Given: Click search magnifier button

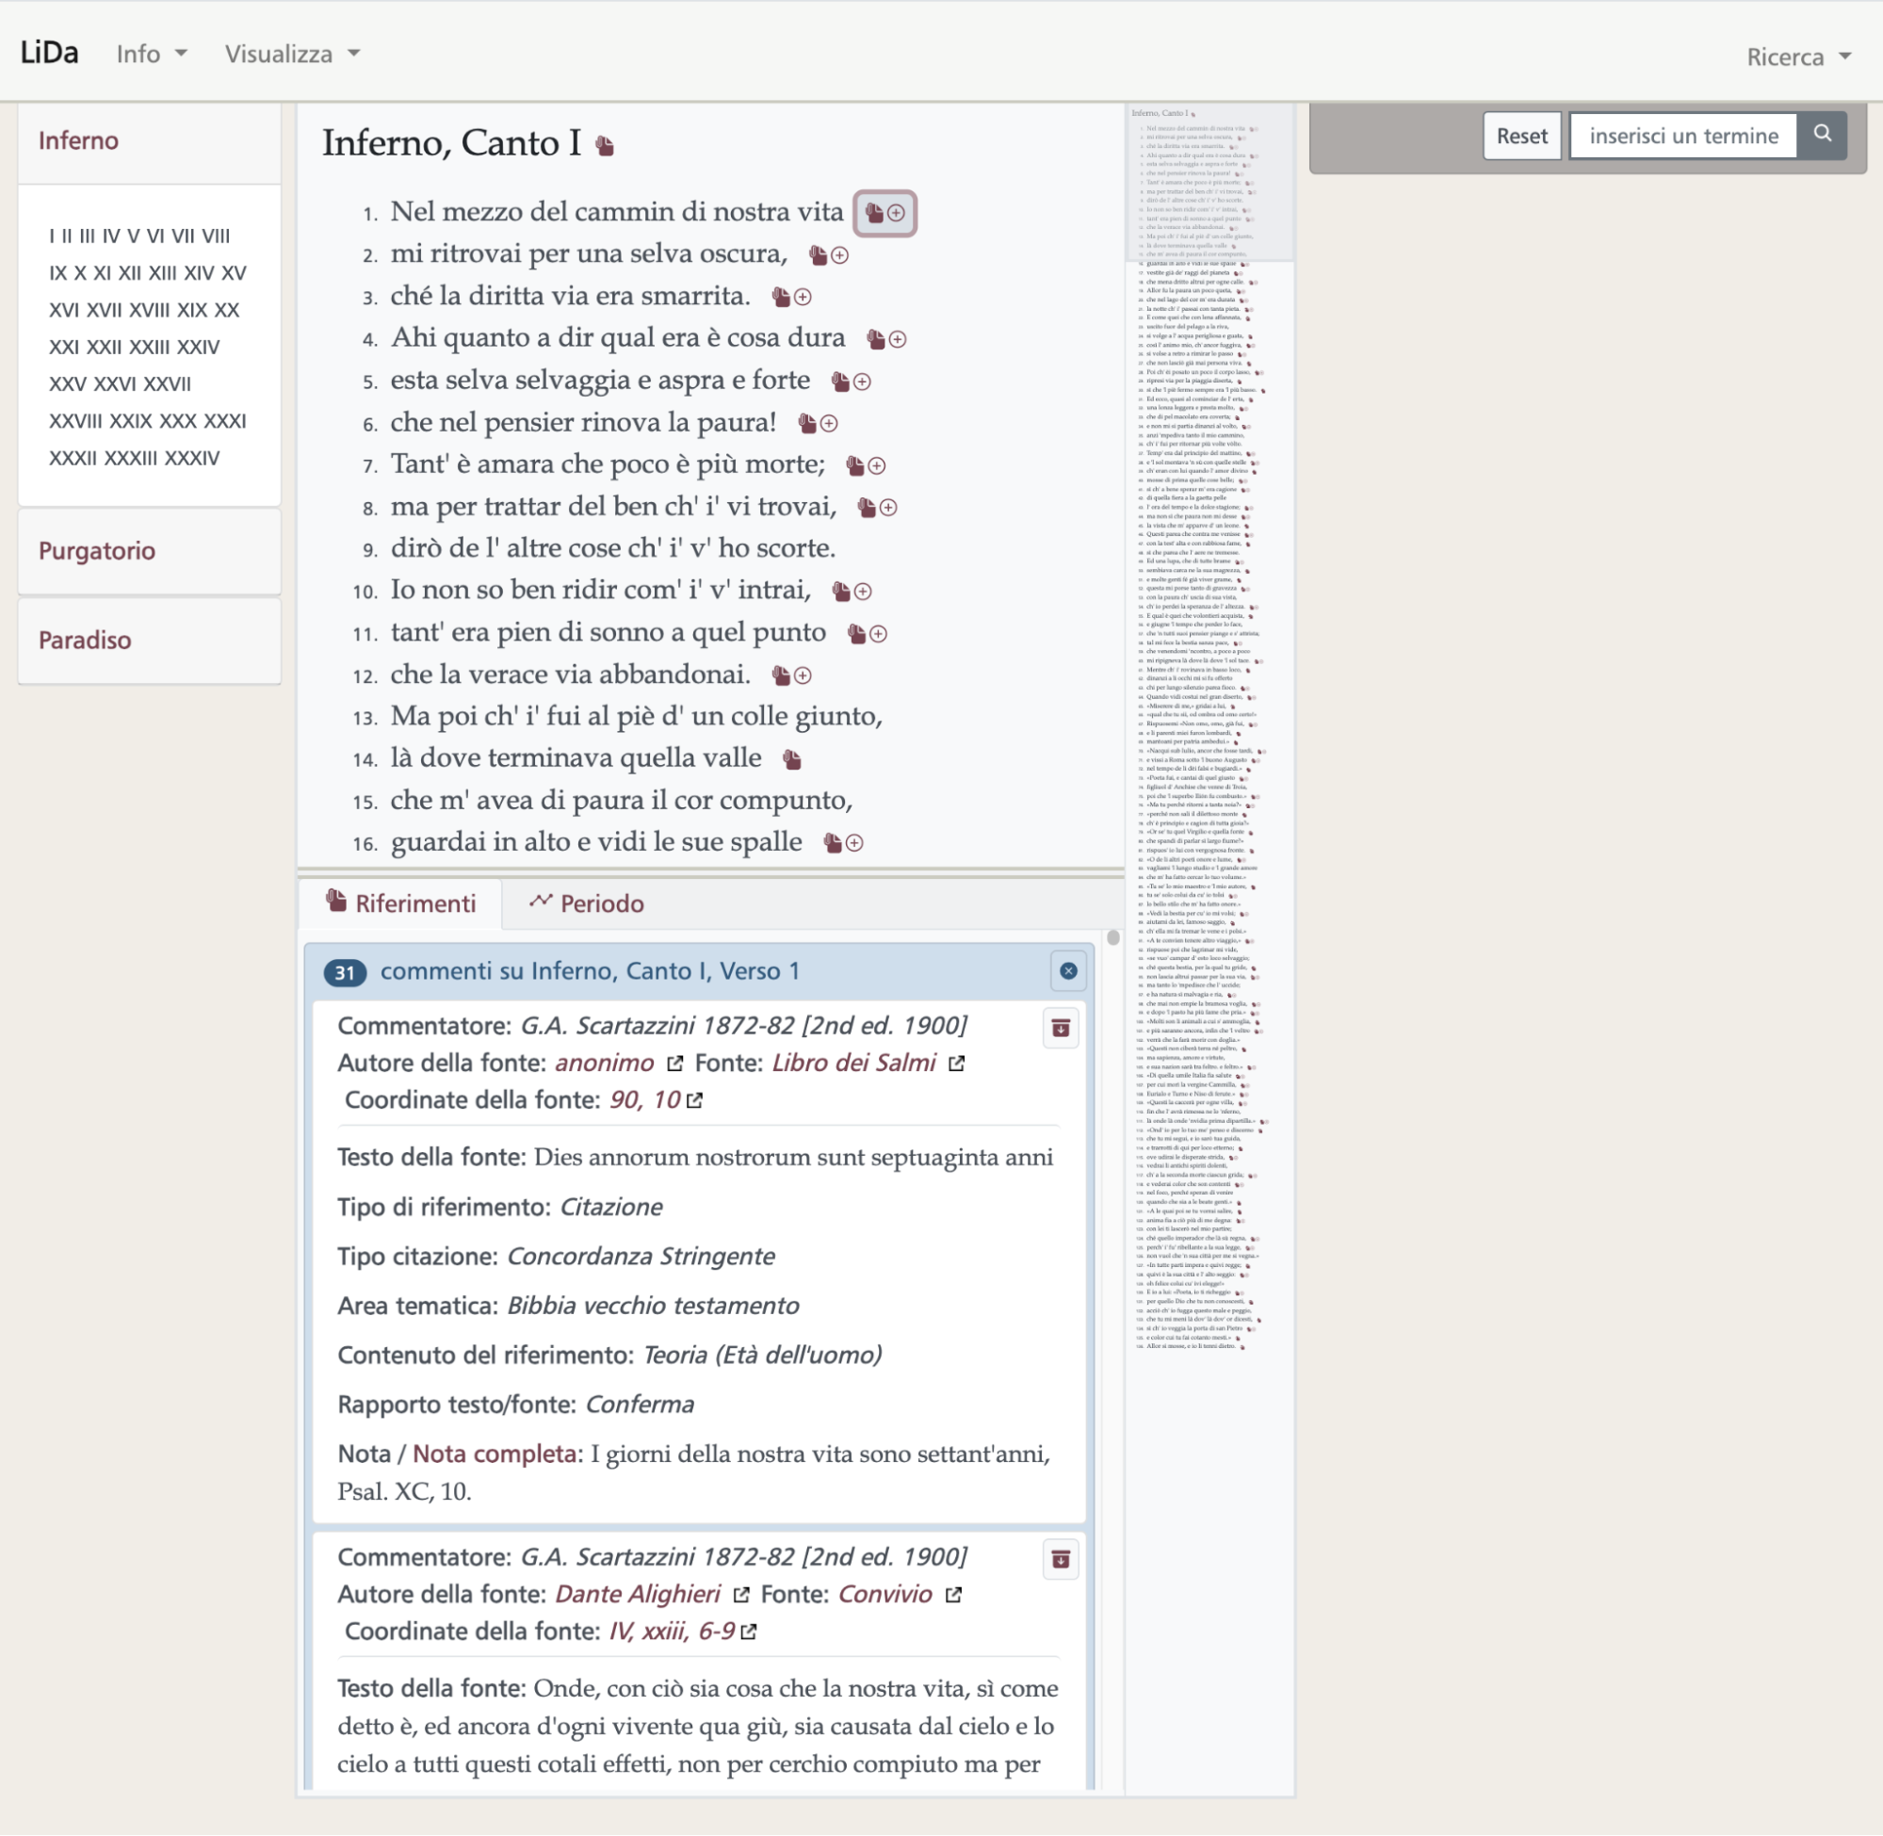Looking at the screenshot, I should pyautogui.click(x=1821, y=135).
